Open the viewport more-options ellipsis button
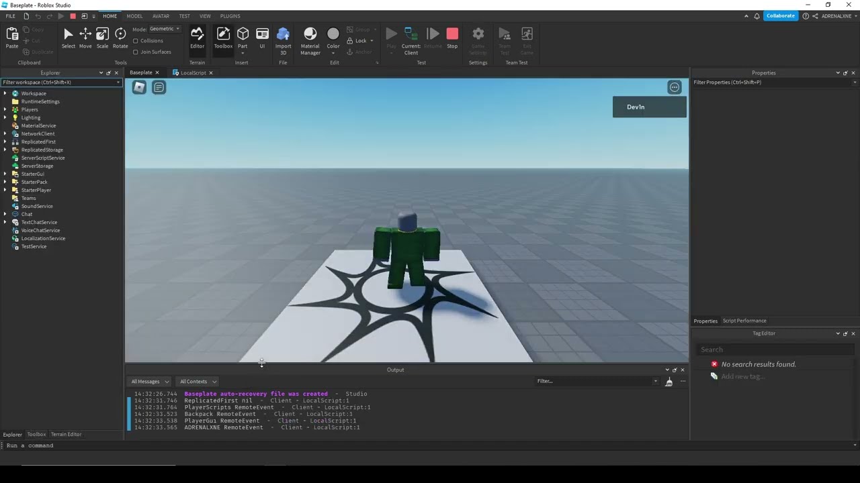The image size is (860, 483). point(675,87)
